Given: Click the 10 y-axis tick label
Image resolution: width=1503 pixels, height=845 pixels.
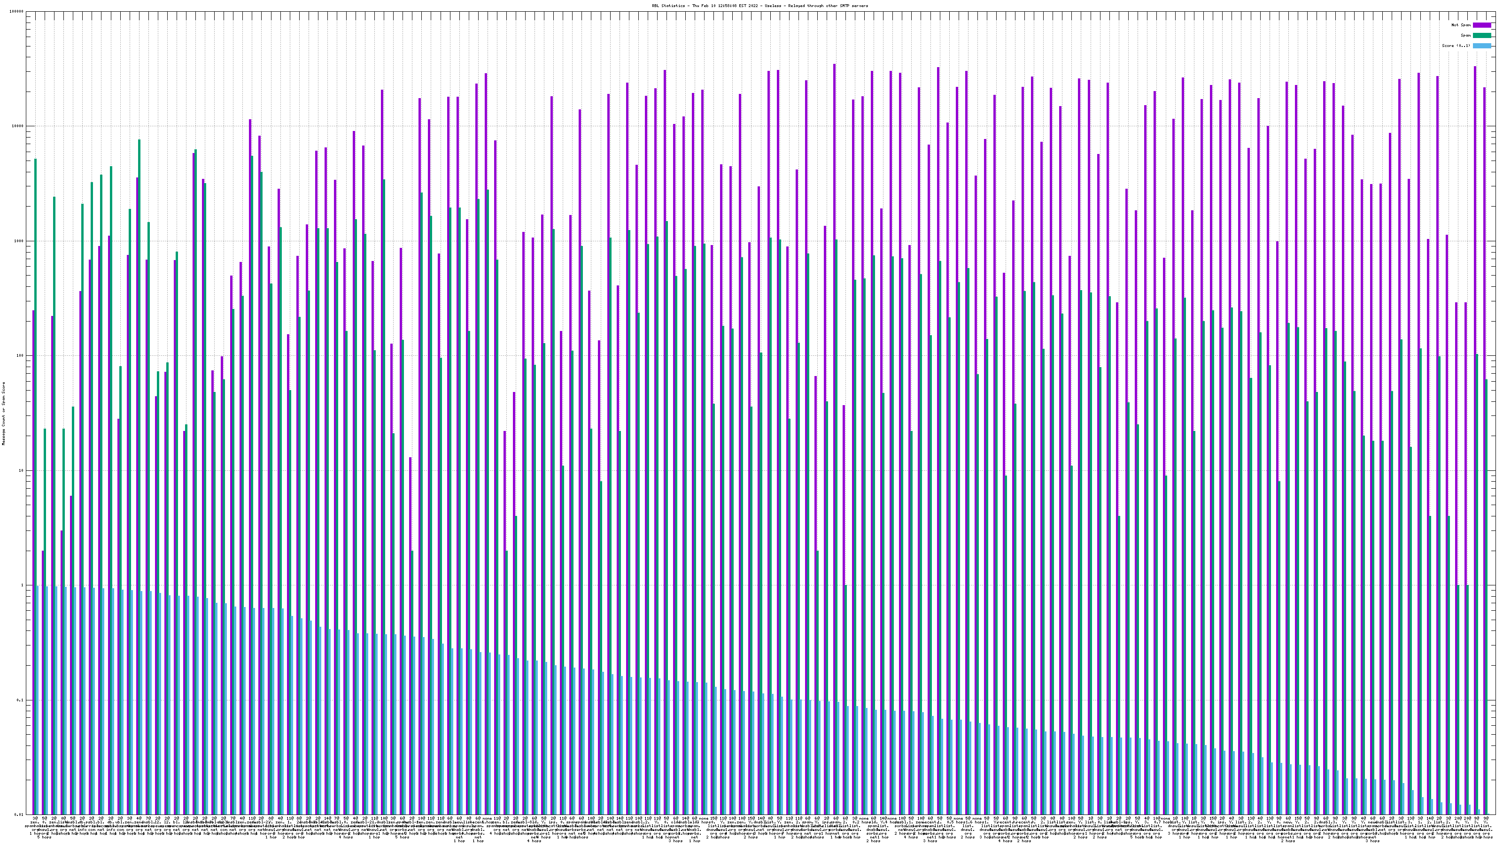Looking at the screenshot, I should coord(22,470).
